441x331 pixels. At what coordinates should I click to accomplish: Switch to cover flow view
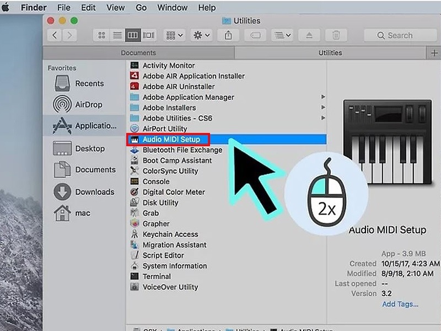149,35
